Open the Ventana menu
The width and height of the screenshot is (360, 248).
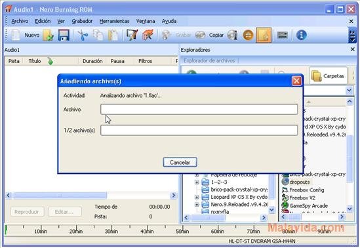[146, 21]
